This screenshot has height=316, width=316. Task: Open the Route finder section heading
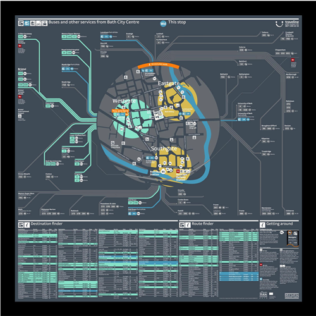tap(202, 224)
